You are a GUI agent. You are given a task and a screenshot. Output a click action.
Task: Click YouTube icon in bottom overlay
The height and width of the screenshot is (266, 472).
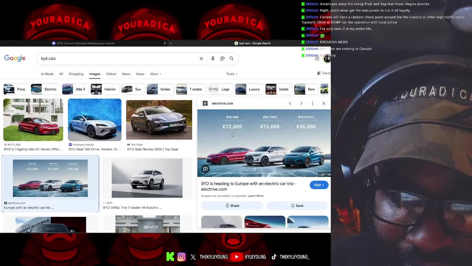tap(237, 257)
